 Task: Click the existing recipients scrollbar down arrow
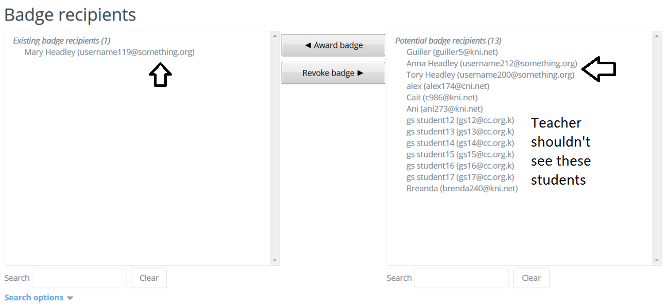pos(275,261)
